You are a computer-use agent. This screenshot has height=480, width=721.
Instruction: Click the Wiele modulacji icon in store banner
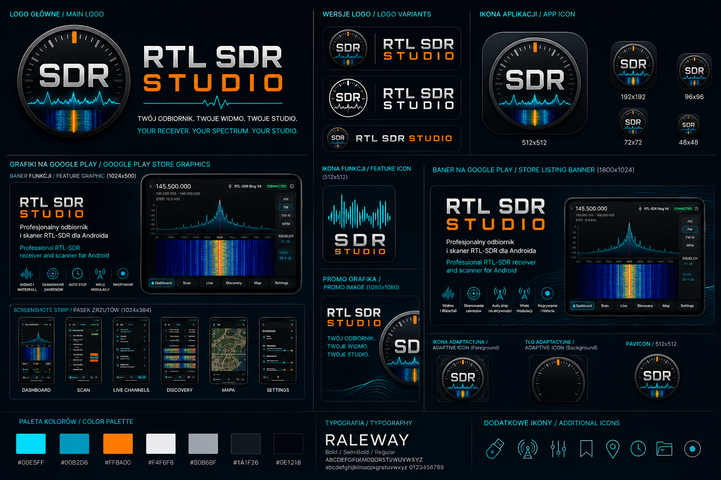click(x=524, y=294)
